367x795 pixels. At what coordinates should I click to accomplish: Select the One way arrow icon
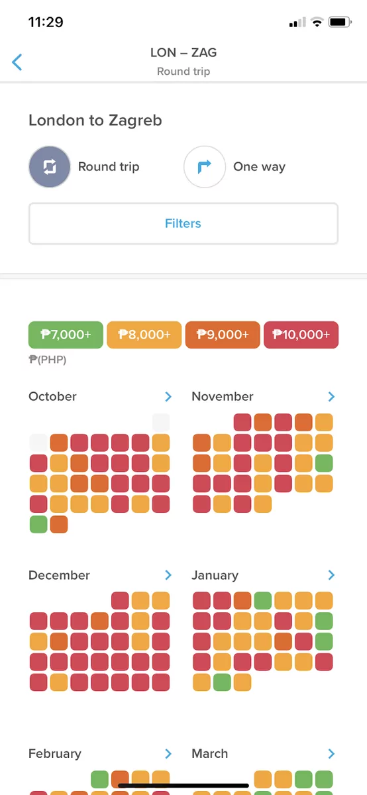click(x=205, y=167)
